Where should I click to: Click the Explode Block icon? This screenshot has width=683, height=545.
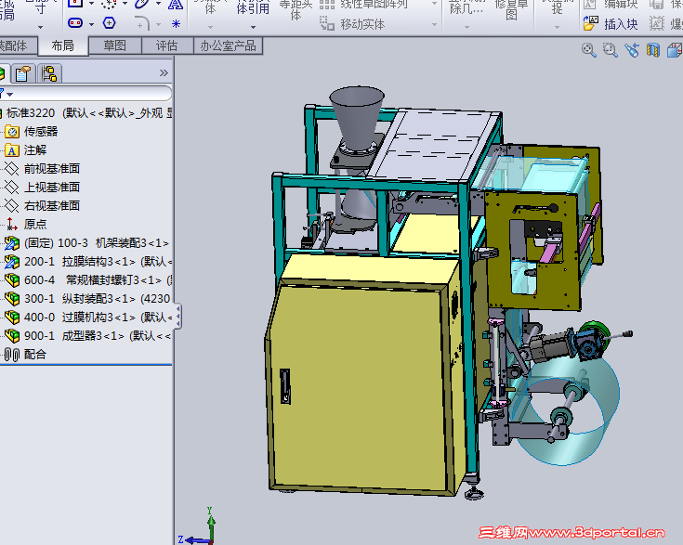pos(656,23)
